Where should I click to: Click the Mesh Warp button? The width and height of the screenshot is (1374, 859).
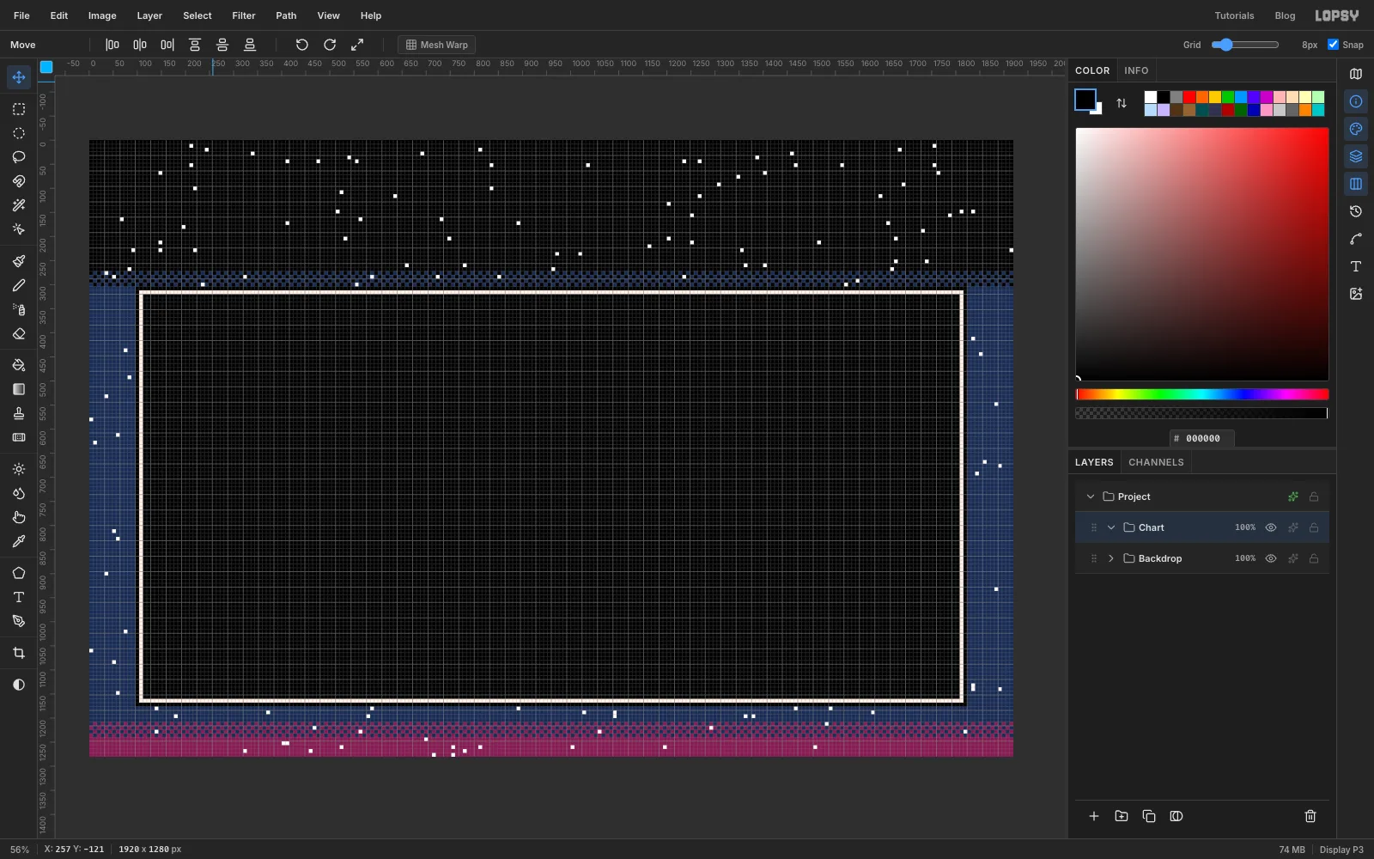437,45
